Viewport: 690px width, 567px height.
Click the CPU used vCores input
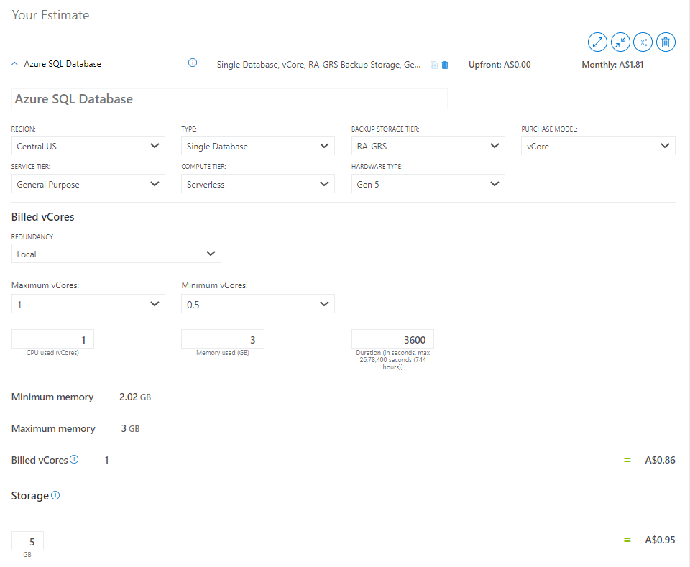(52, 339)
